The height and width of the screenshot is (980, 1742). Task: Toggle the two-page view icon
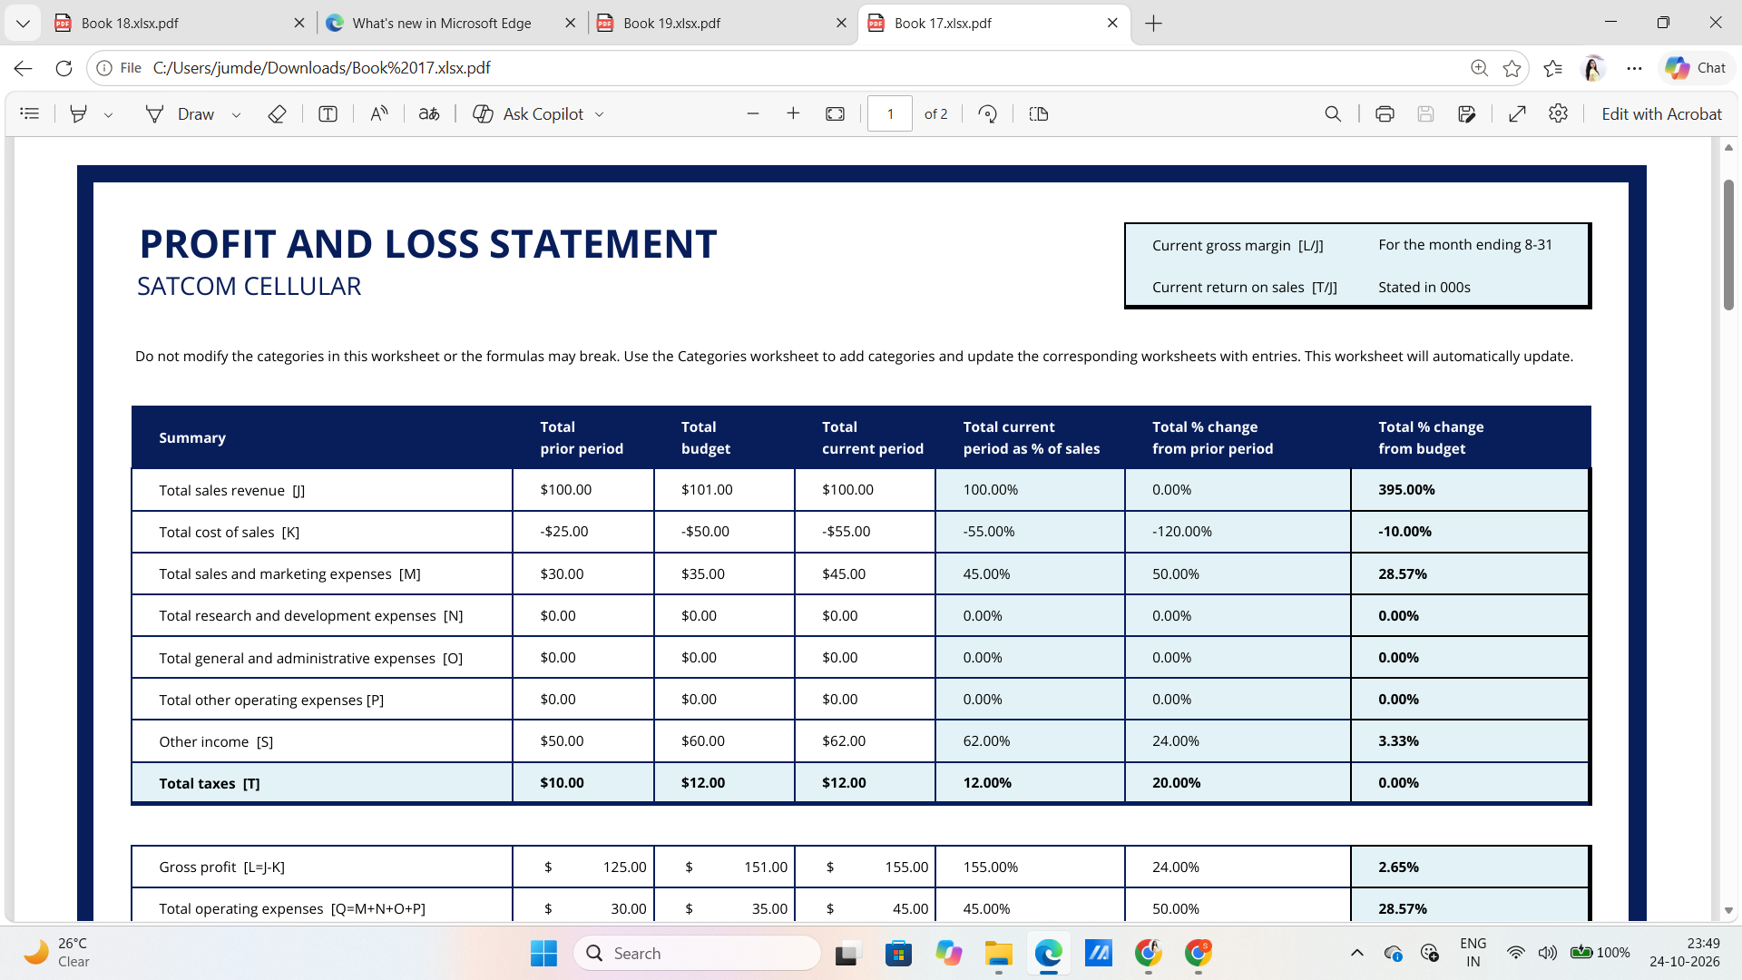point(1039,113)
